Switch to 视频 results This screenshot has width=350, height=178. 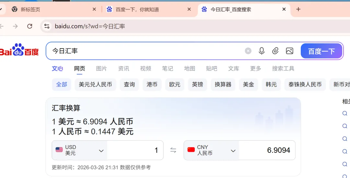coord(146,68)
